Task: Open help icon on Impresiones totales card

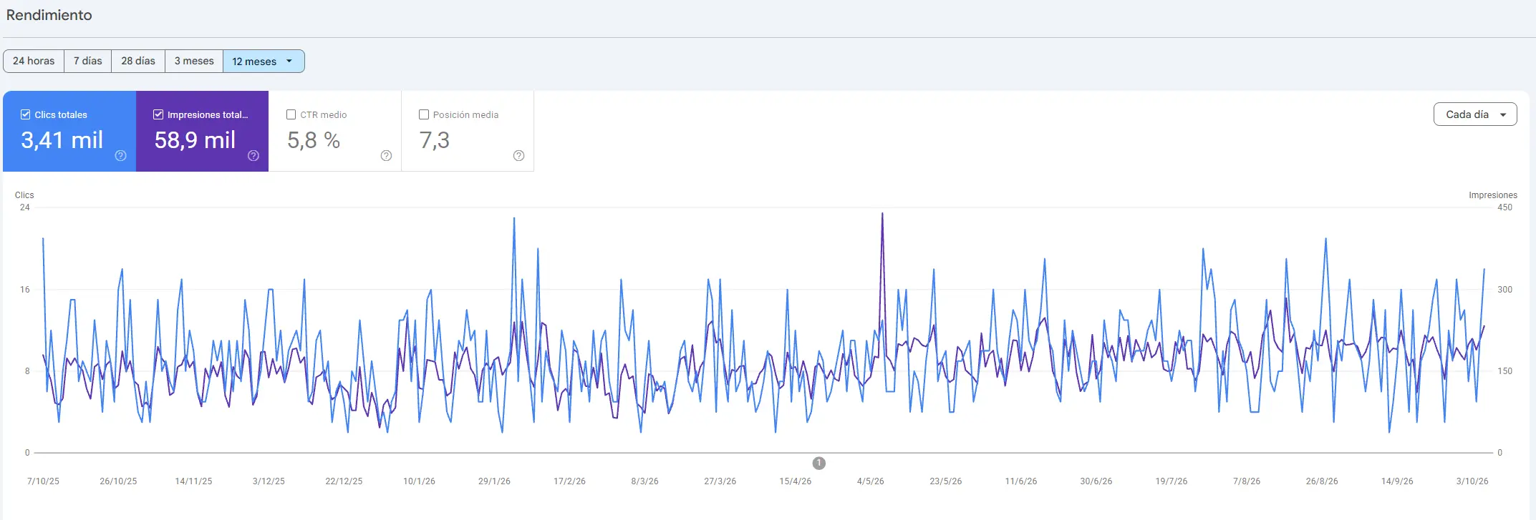Action: (x=253, y=156)
